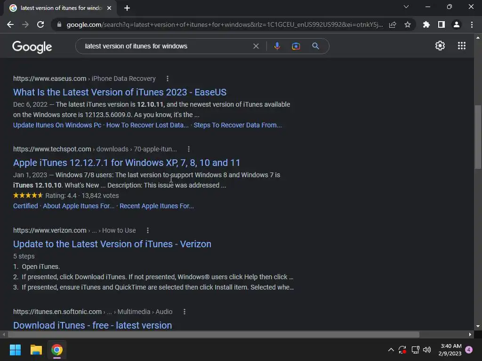Toggle Chrome side panel
Screen dimensions: 482x361
coord(442,24)
